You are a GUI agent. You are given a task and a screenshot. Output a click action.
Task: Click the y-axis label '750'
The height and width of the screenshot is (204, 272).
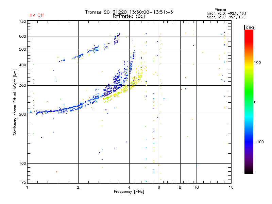[22, 21]
